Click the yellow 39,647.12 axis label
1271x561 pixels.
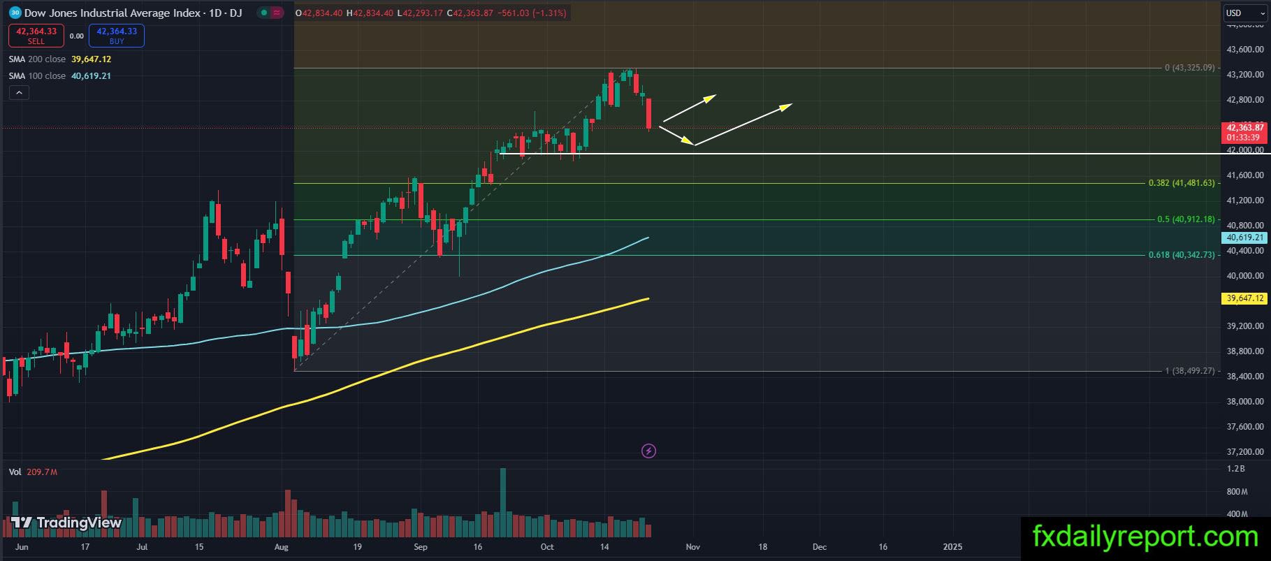(1244, 298)
